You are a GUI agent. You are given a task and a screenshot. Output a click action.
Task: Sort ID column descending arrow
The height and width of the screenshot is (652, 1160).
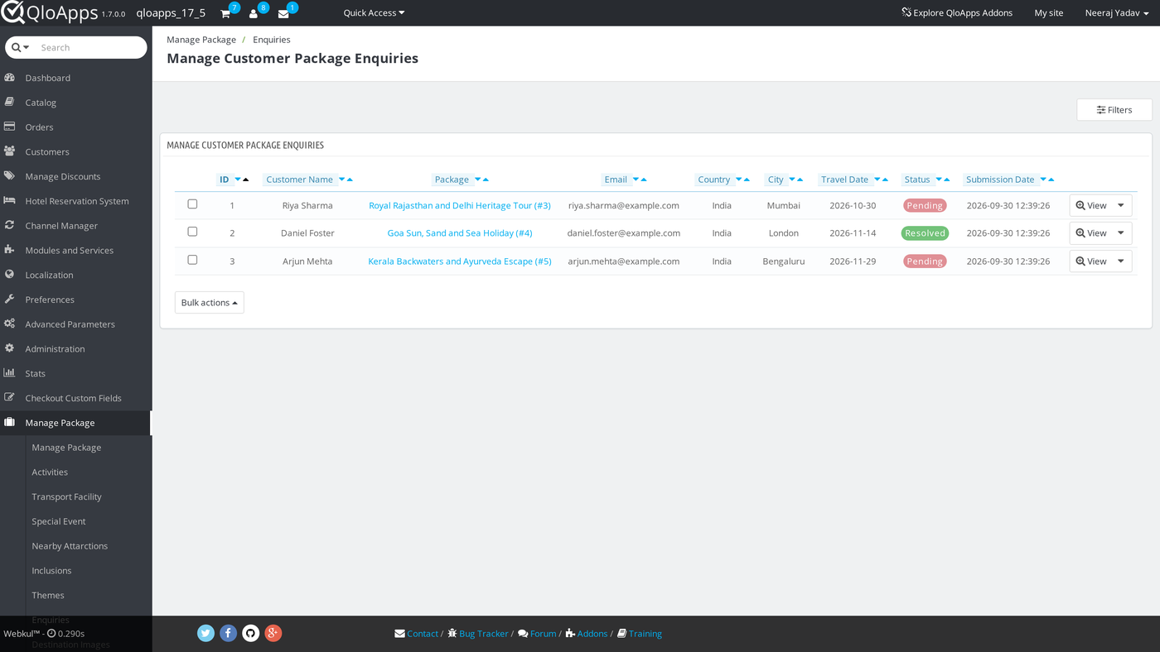coord(238,180)
